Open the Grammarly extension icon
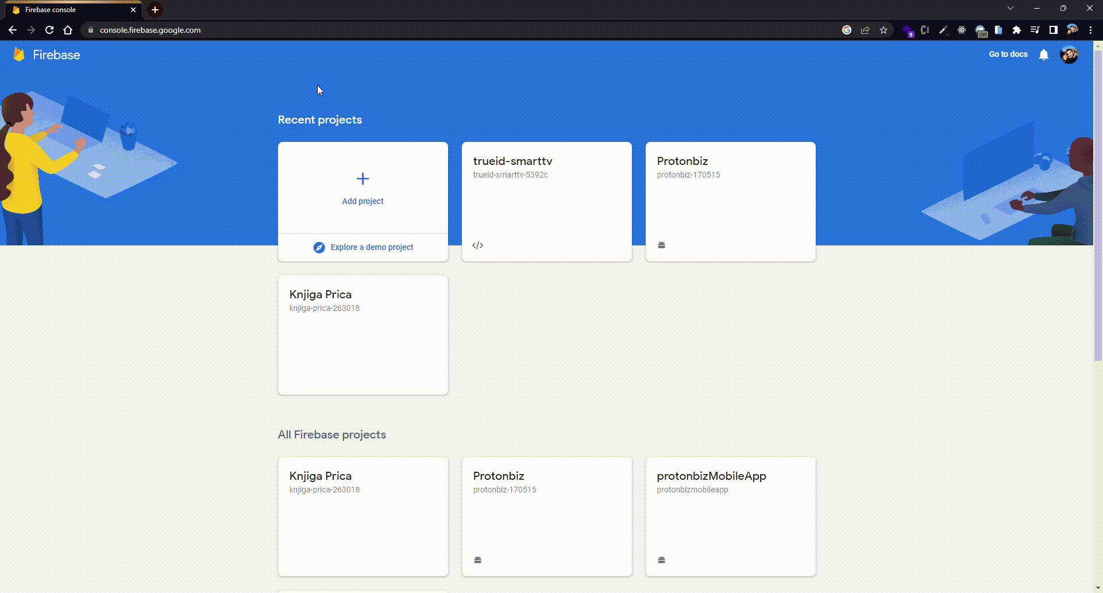Image resolution: width=1103 pixels, height=593 pixels. click(x=908, y=30)
